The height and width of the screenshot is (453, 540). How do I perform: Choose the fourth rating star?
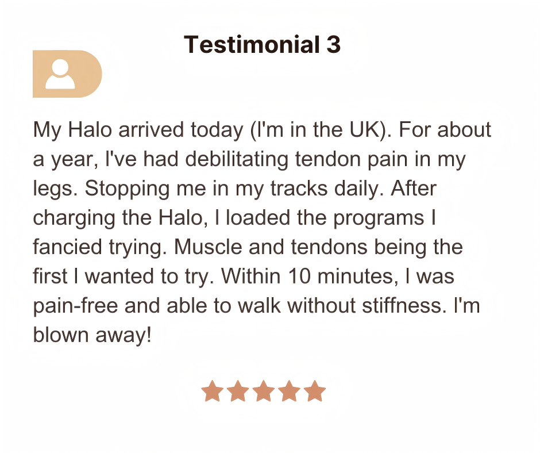tap(289, 391)
